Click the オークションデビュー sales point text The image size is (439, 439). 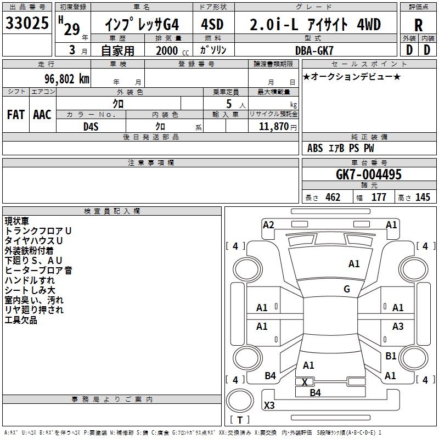point(352,77)
